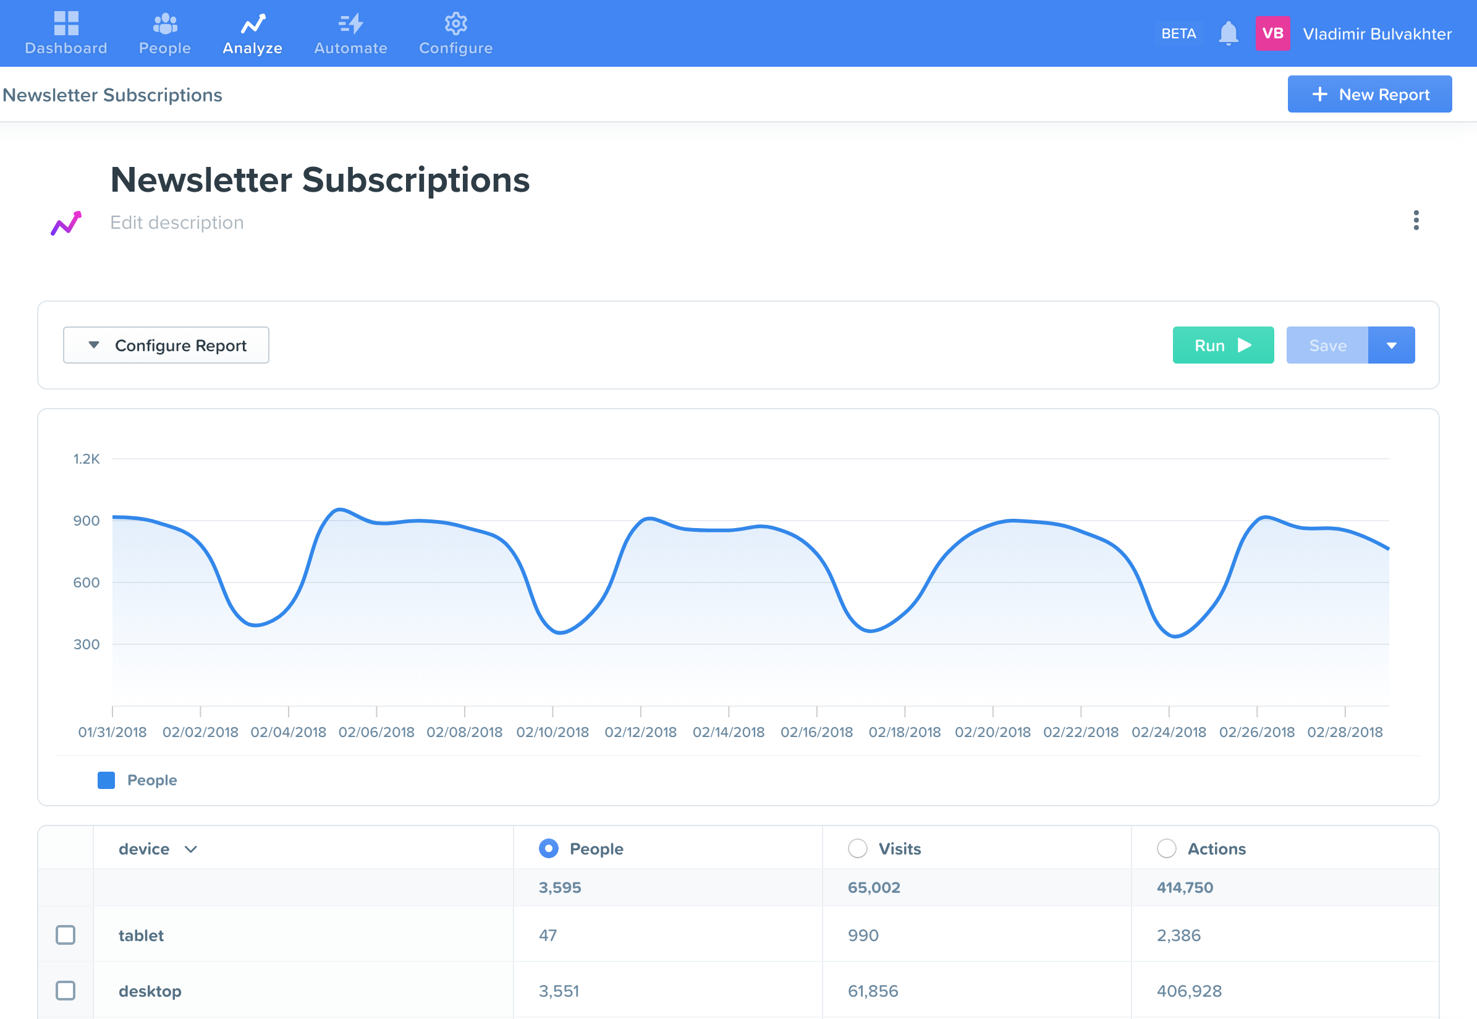Click the pink trend line report icon
The image size is (1477, 1019).
coord(67,222)
